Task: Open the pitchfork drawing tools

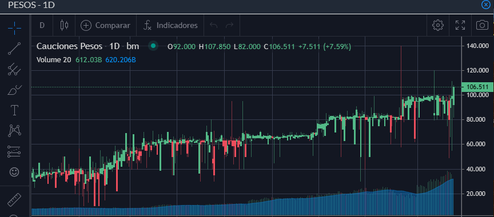Action: (x=14, y=69)
